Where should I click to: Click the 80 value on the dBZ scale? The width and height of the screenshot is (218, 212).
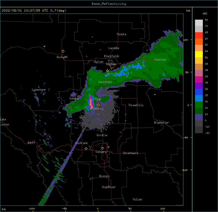[x=206, y=20]
